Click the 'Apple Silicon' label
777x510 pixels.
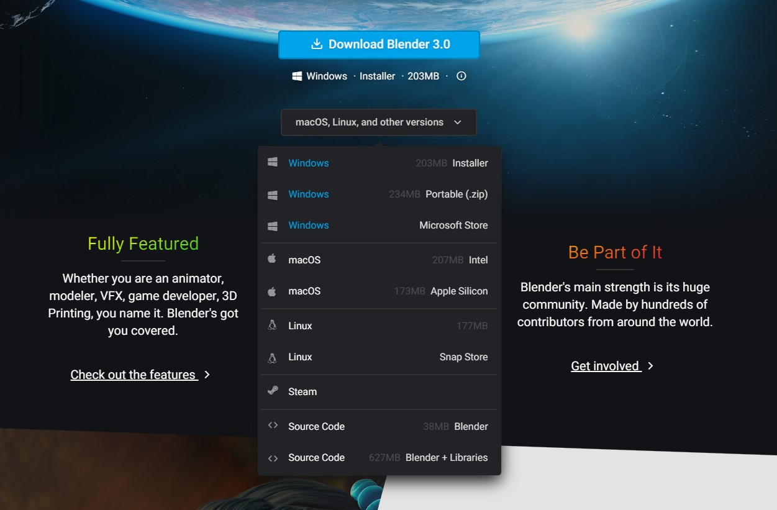pyautogui.click(x=459, y=291)
